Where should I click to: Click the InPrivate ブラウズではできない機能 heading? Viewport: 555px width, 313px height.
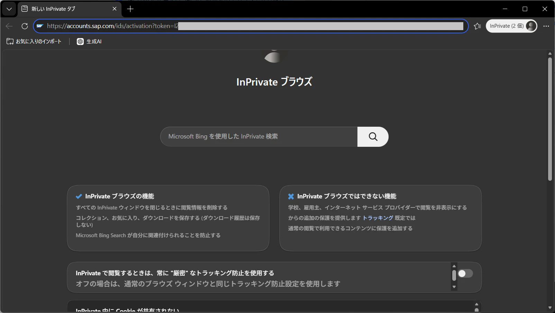347,196
